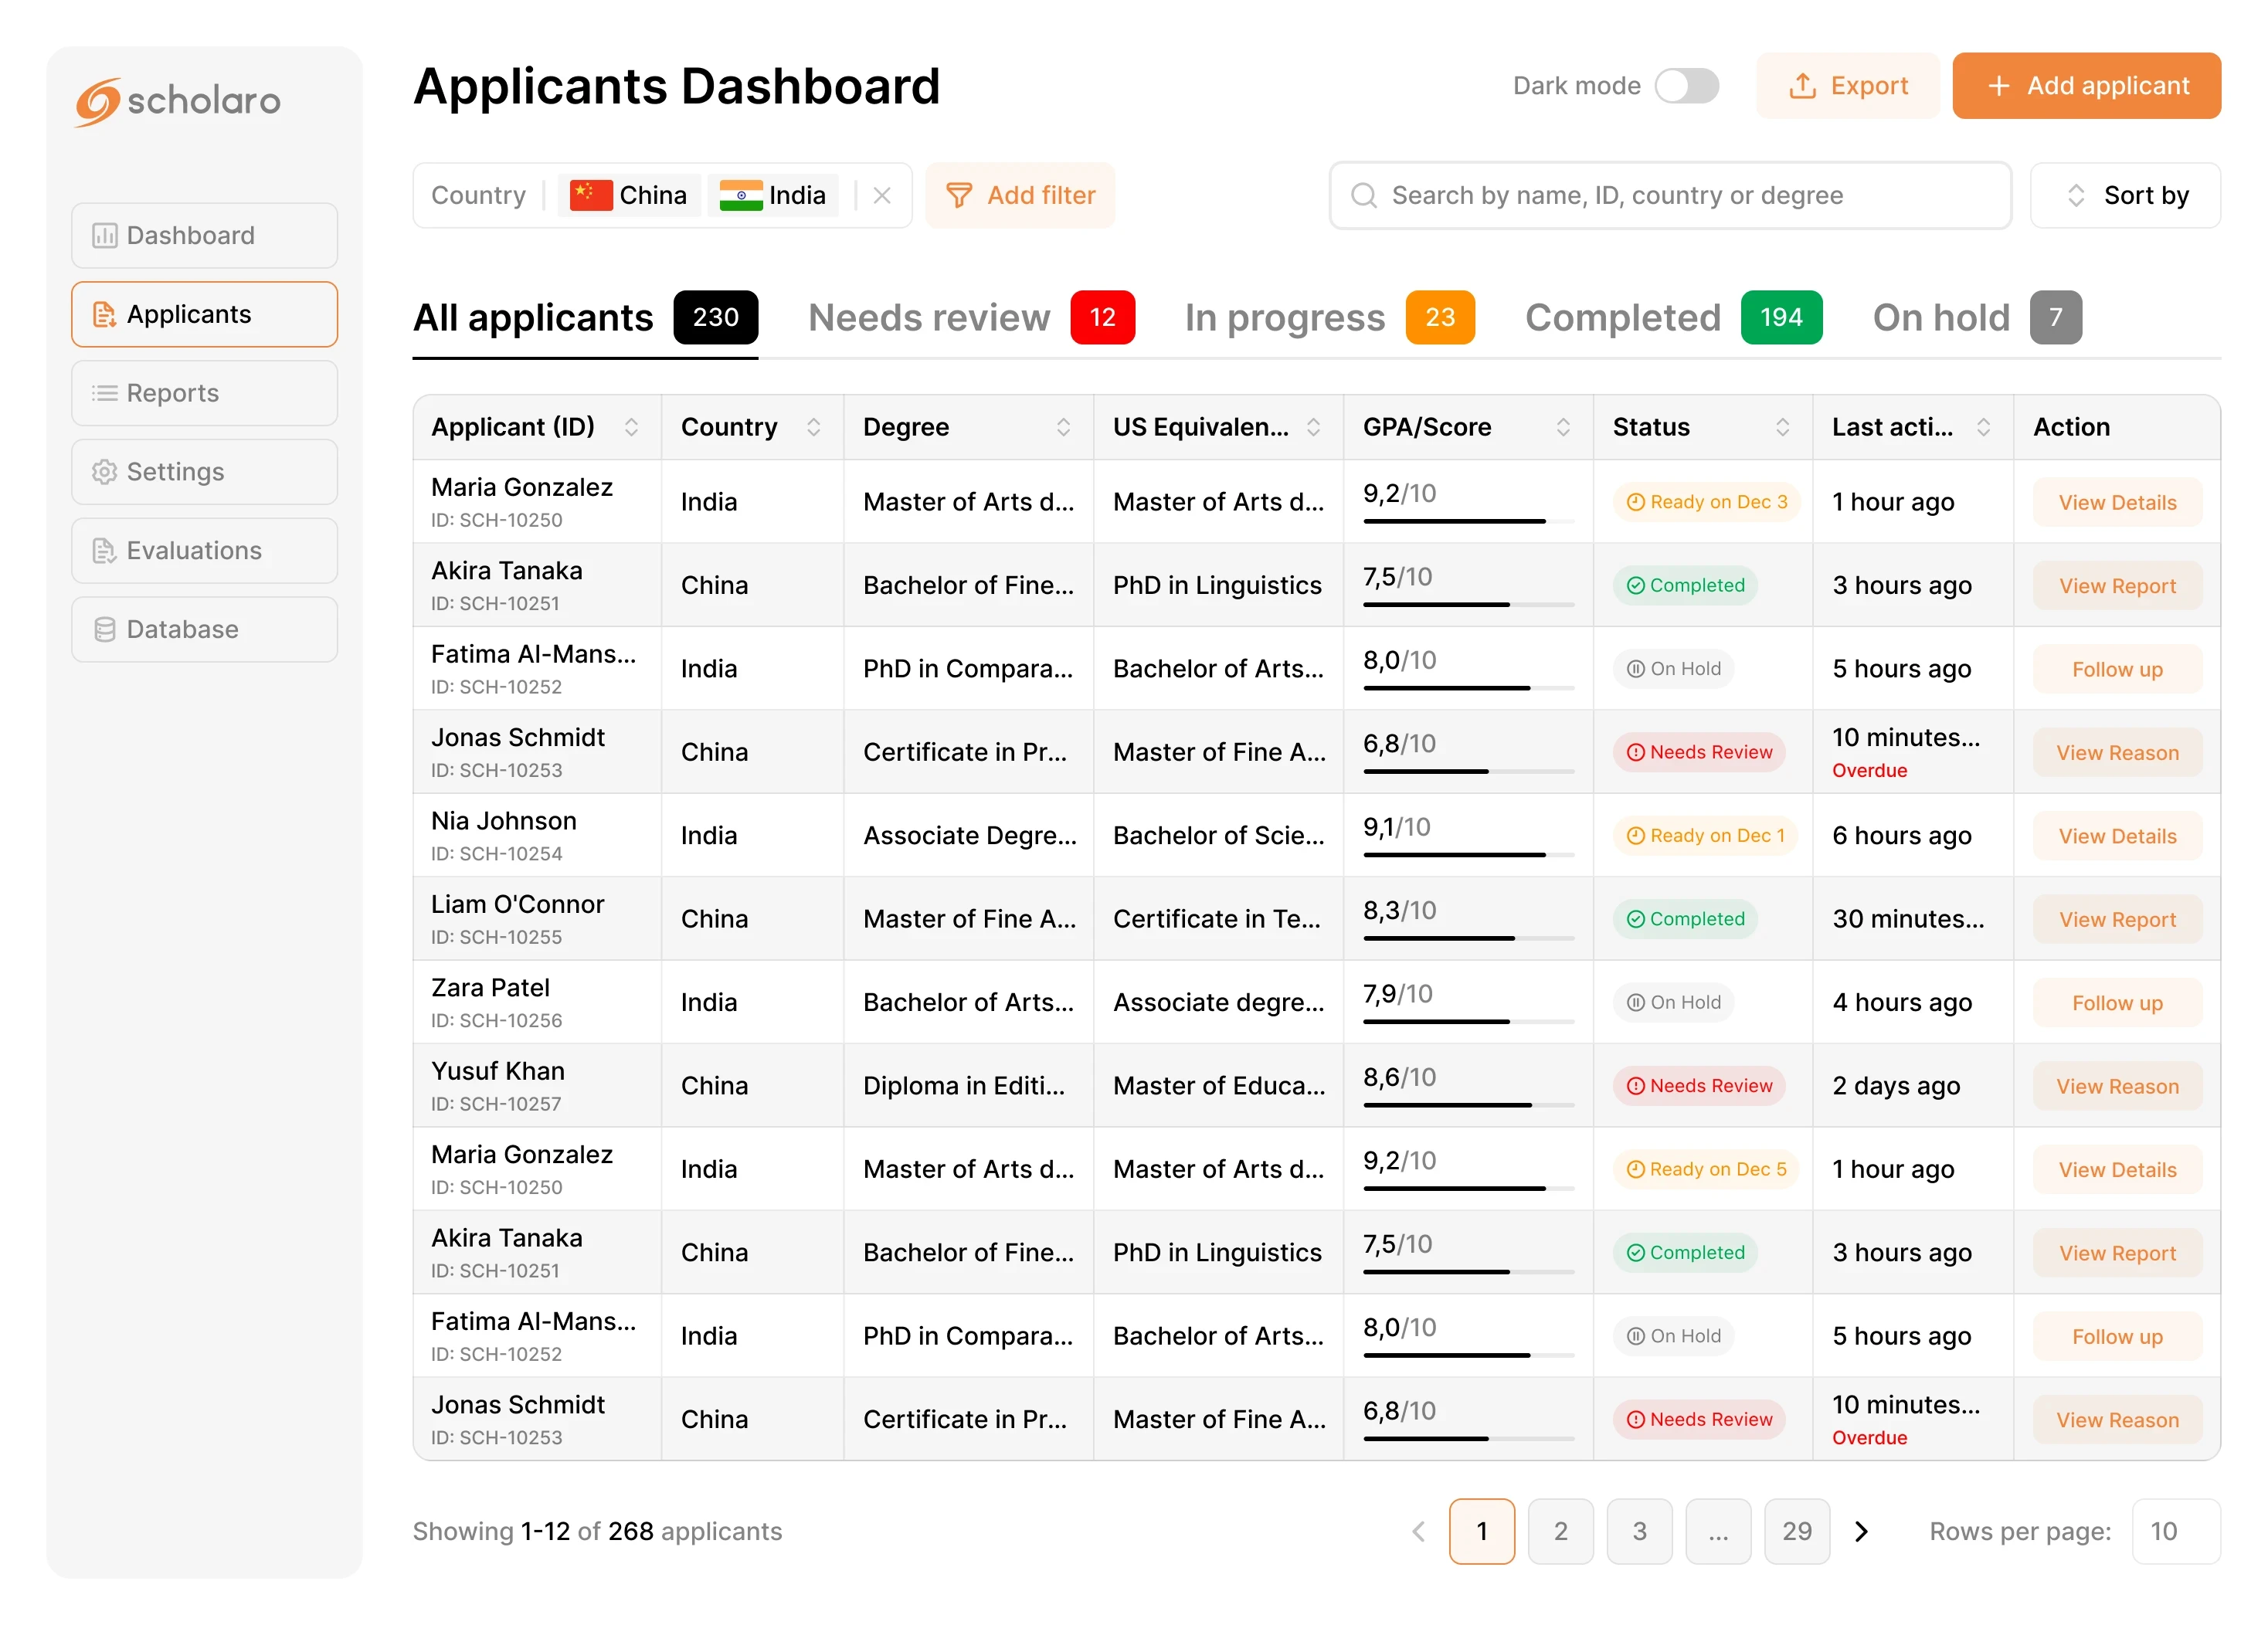The image size is (2268, 1625).
Task: Expand sort arrows on Applicant (ID) column
Action: [x=631, y=428]
